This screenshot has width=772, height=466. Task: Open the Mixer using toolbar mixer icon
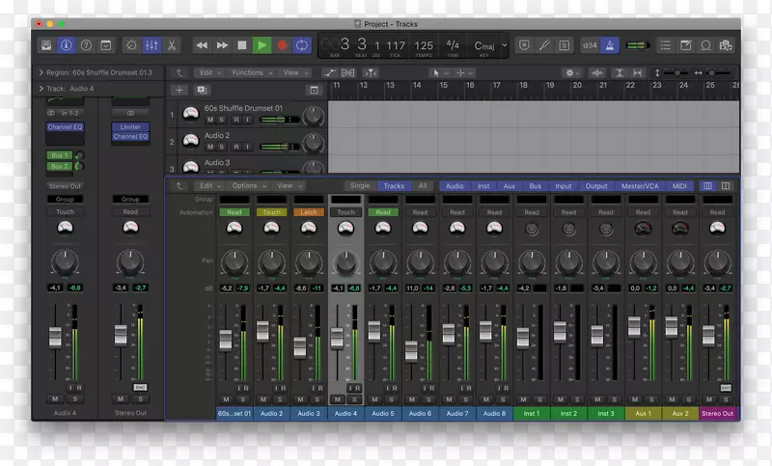152,44
